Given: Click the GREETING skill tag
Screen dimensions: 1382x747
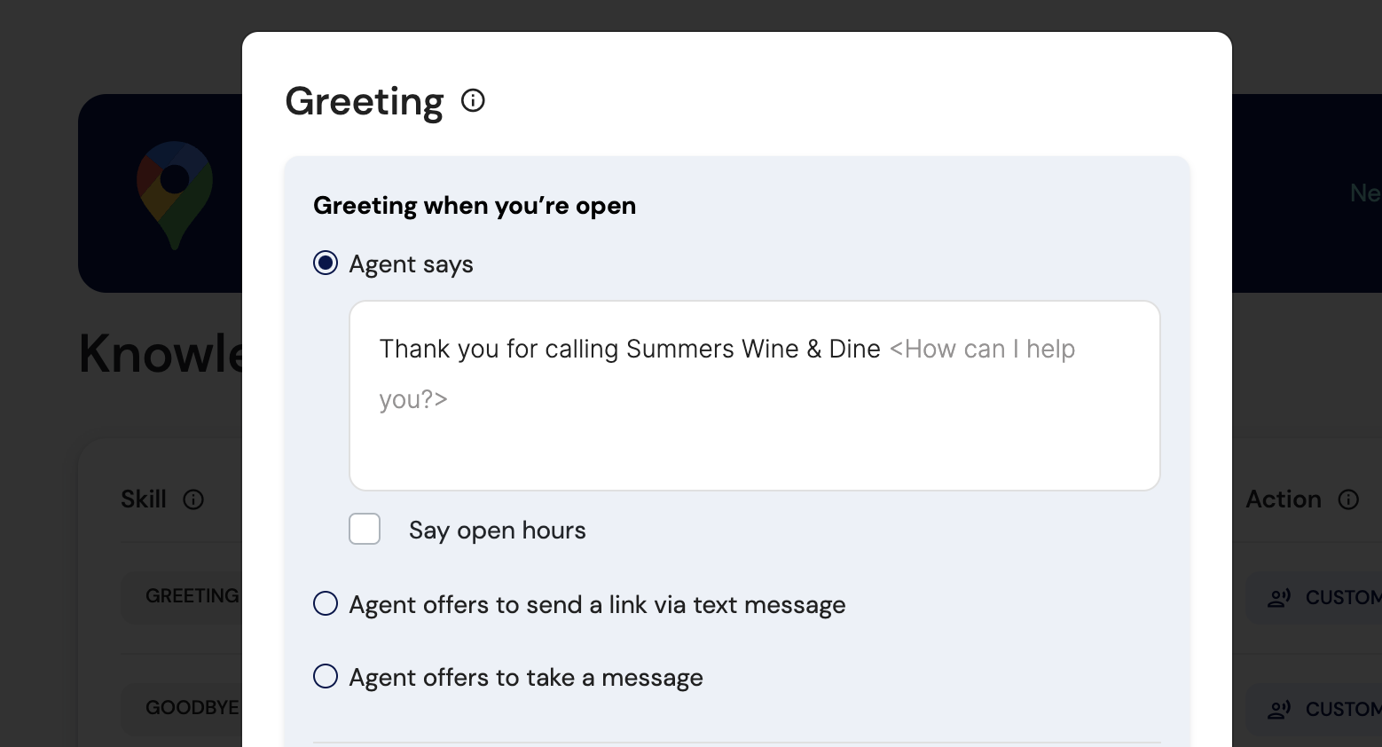Looking at the screenshot, I should 192,596.
